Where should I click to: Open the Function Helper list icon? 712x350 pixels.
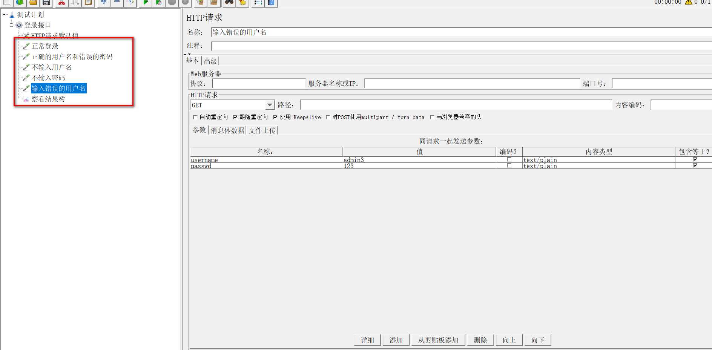tap(258, 2)
